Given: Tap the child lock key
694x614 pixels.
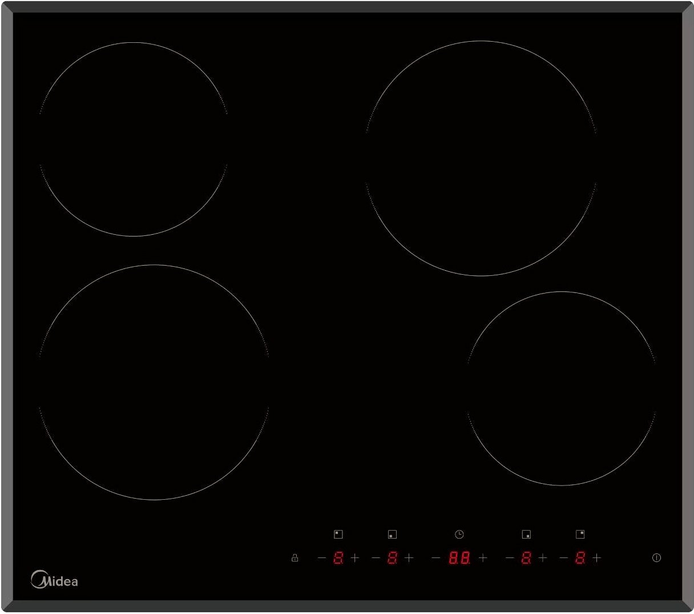Looking at the screenshot, I should [x=295, y=558].
